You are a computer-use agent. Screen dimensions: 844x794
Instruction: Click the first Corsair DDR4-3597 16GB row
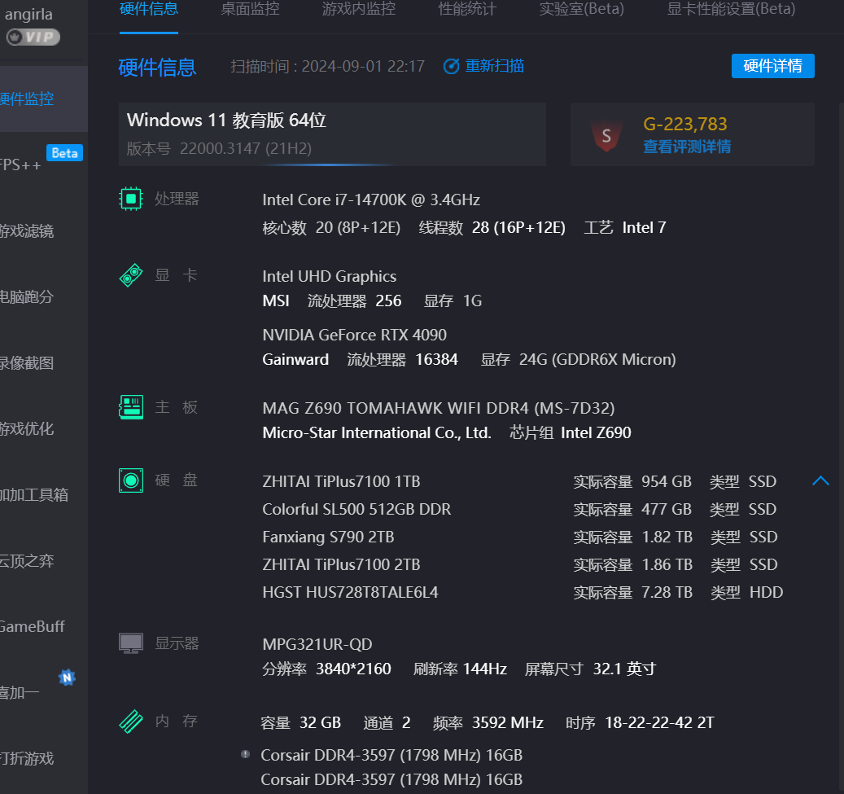tap(391, 755)
